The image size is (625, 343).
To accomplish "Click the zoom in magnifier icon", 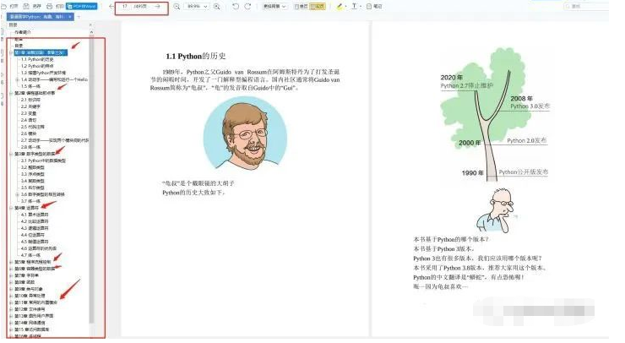I will (217, 7).
